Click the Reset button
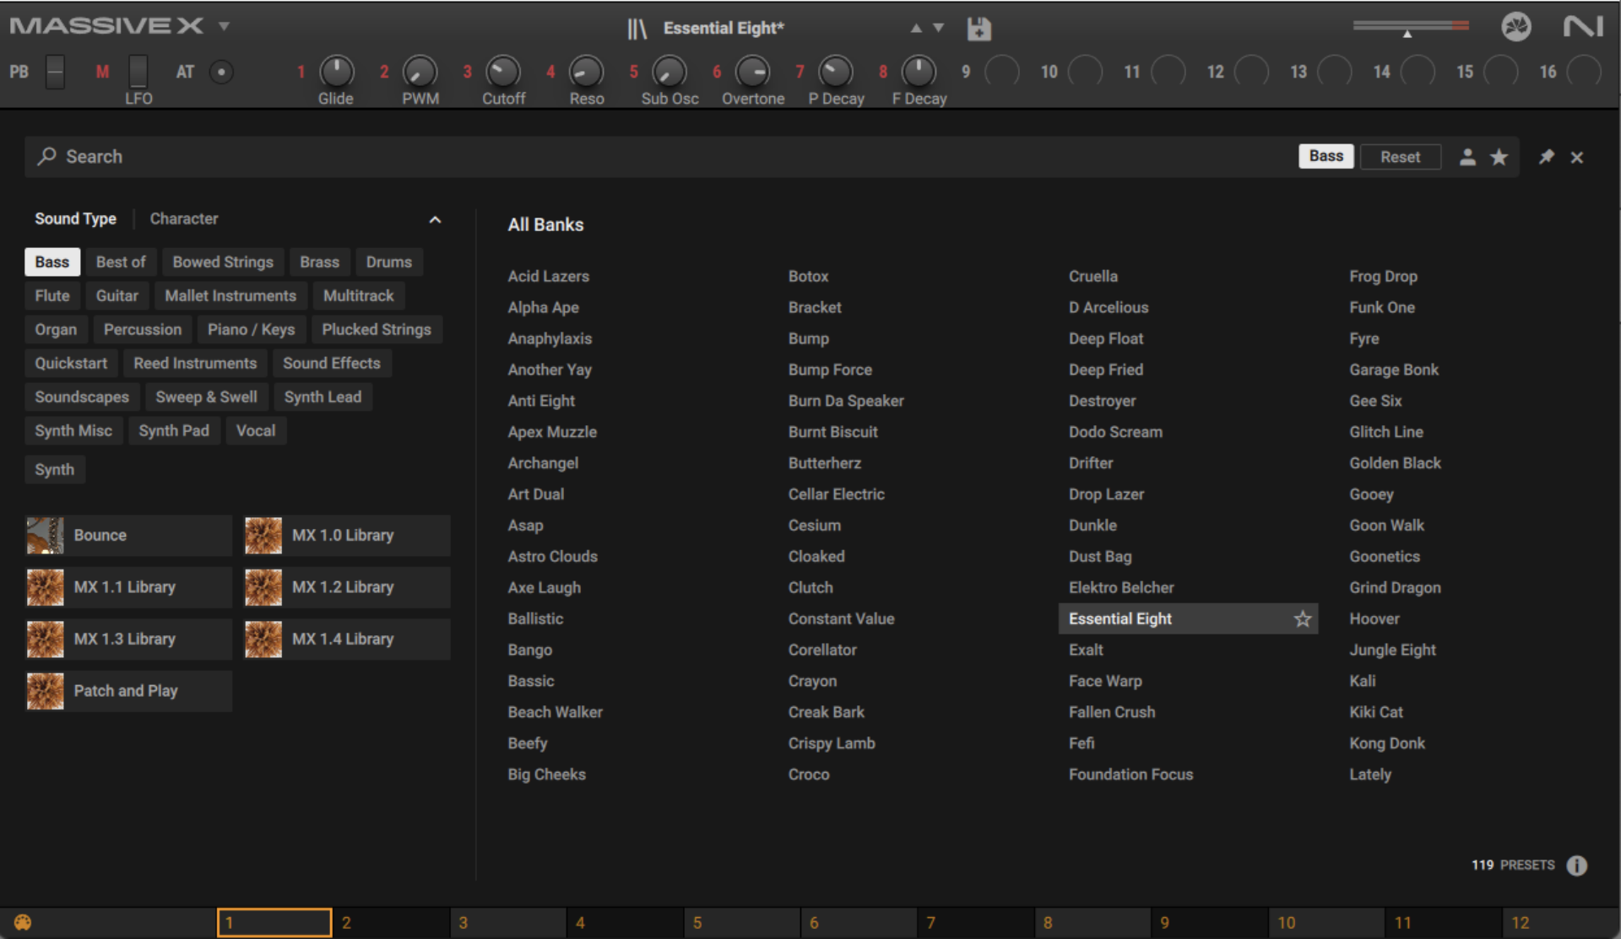 click(x=1401, y=157)
